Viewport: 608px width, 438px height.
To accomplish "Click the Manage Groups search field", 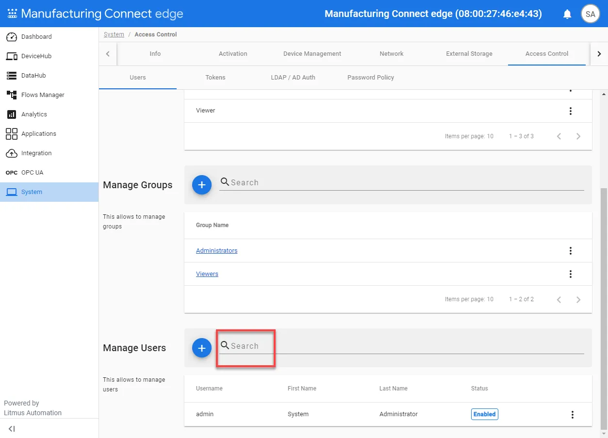I will point(402,183).
